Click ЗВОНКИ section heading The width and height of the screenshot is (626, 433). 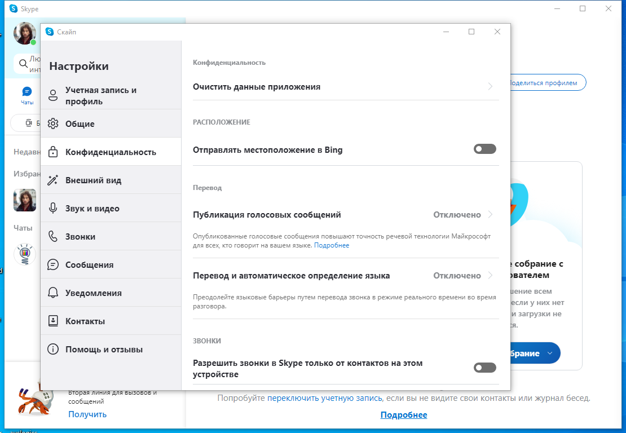[x=207, y=341]
